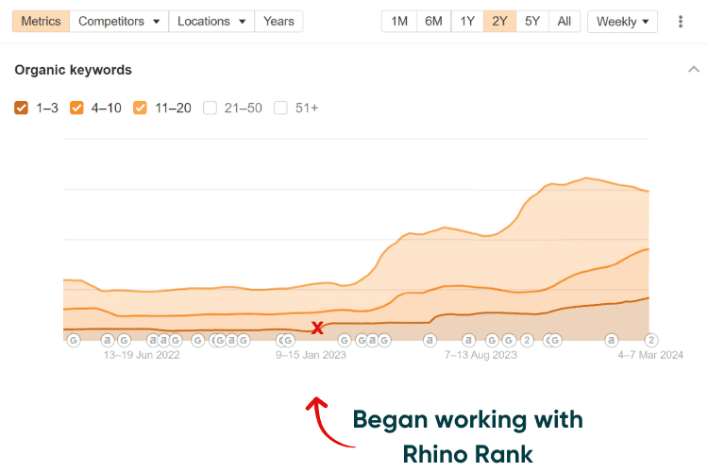Select the All time range button

tap(564, 21)
